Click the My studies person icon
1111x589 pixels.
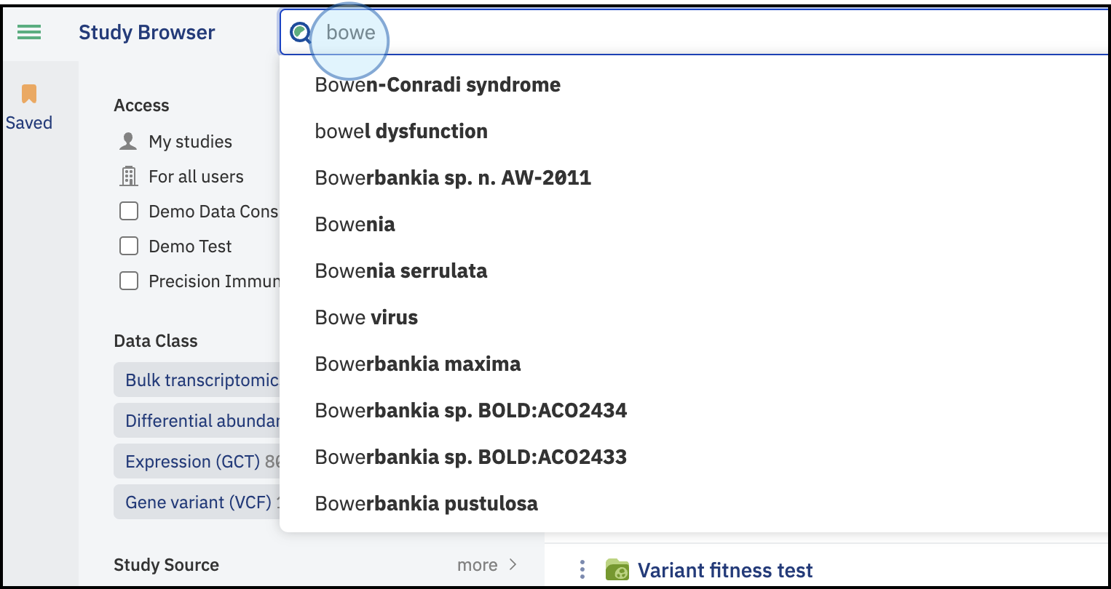pyautogui.click(x=128, y=141)
